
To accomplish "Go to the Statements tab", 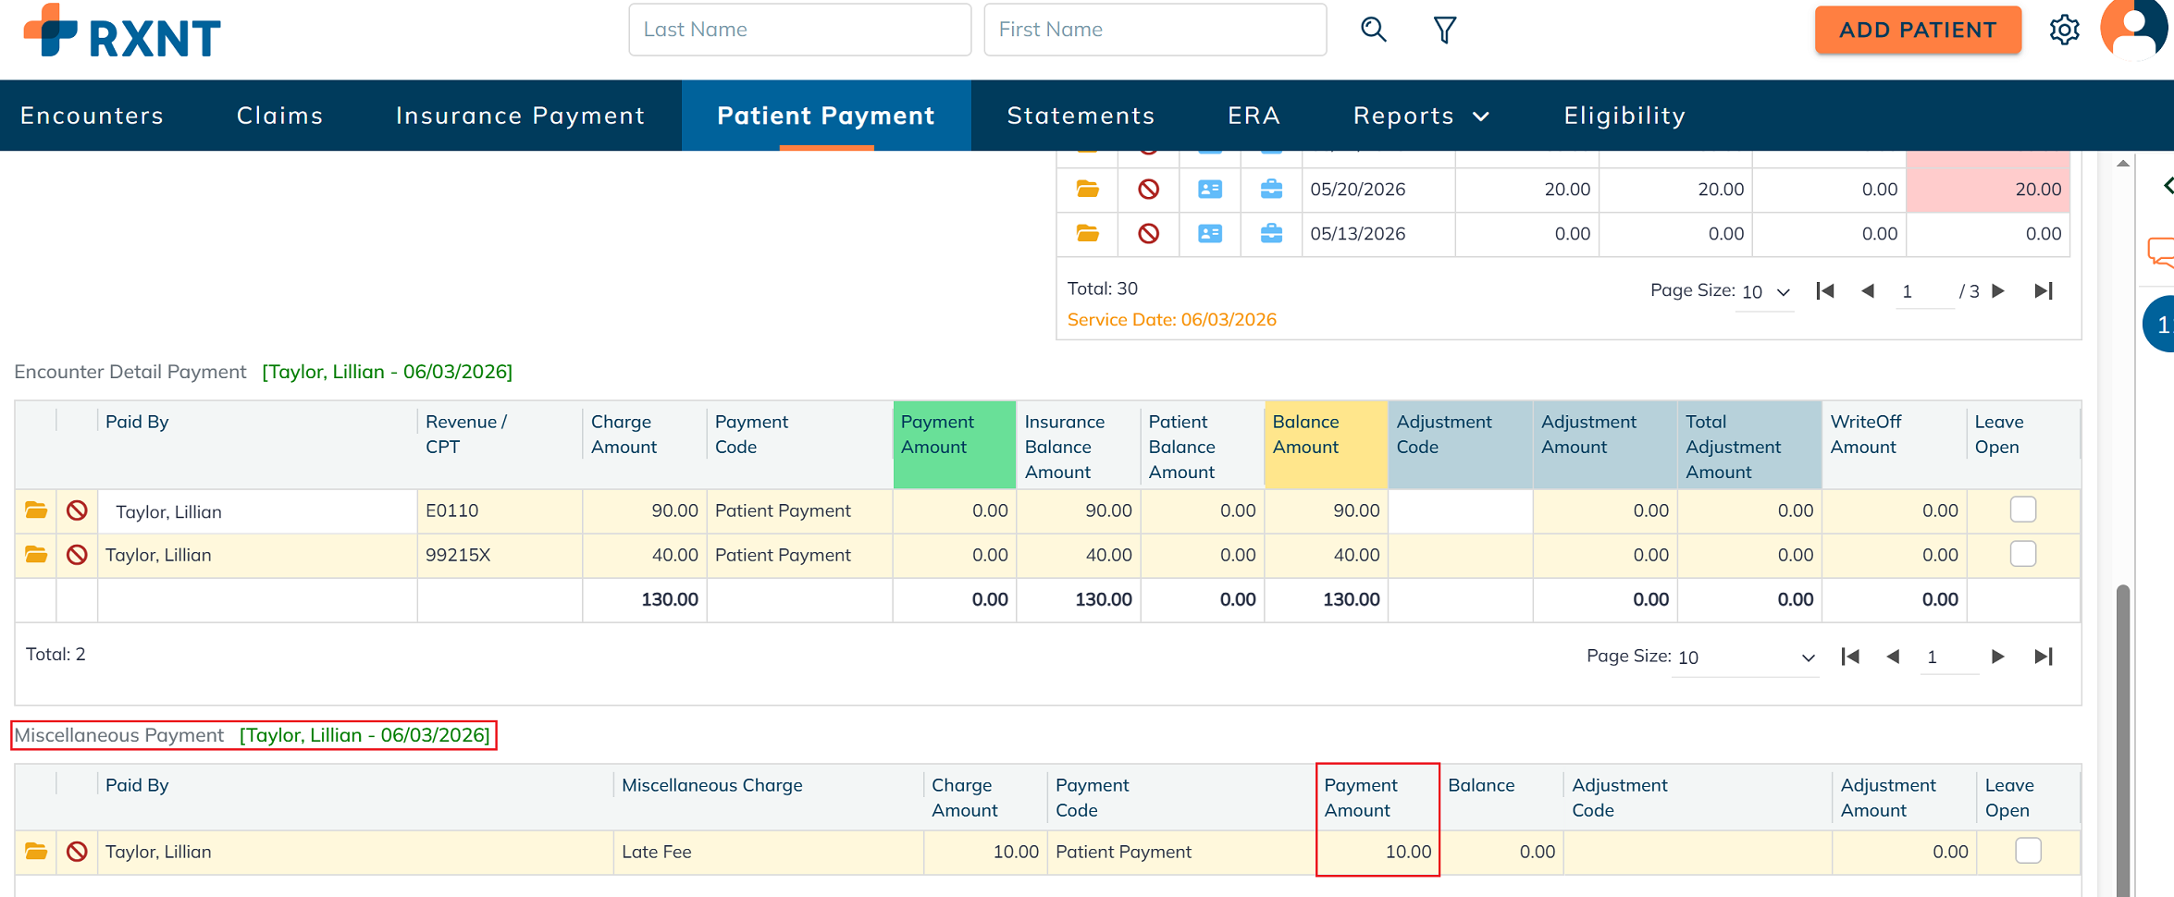I will (1081, 116).
